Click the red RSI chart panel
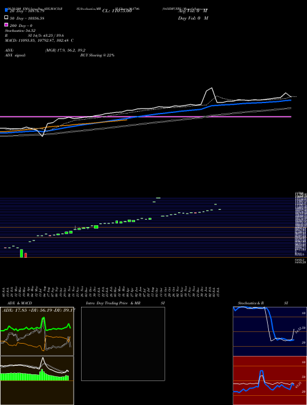Image resolution: width=307 pixels, height=405 pixels. coord(270,380)
